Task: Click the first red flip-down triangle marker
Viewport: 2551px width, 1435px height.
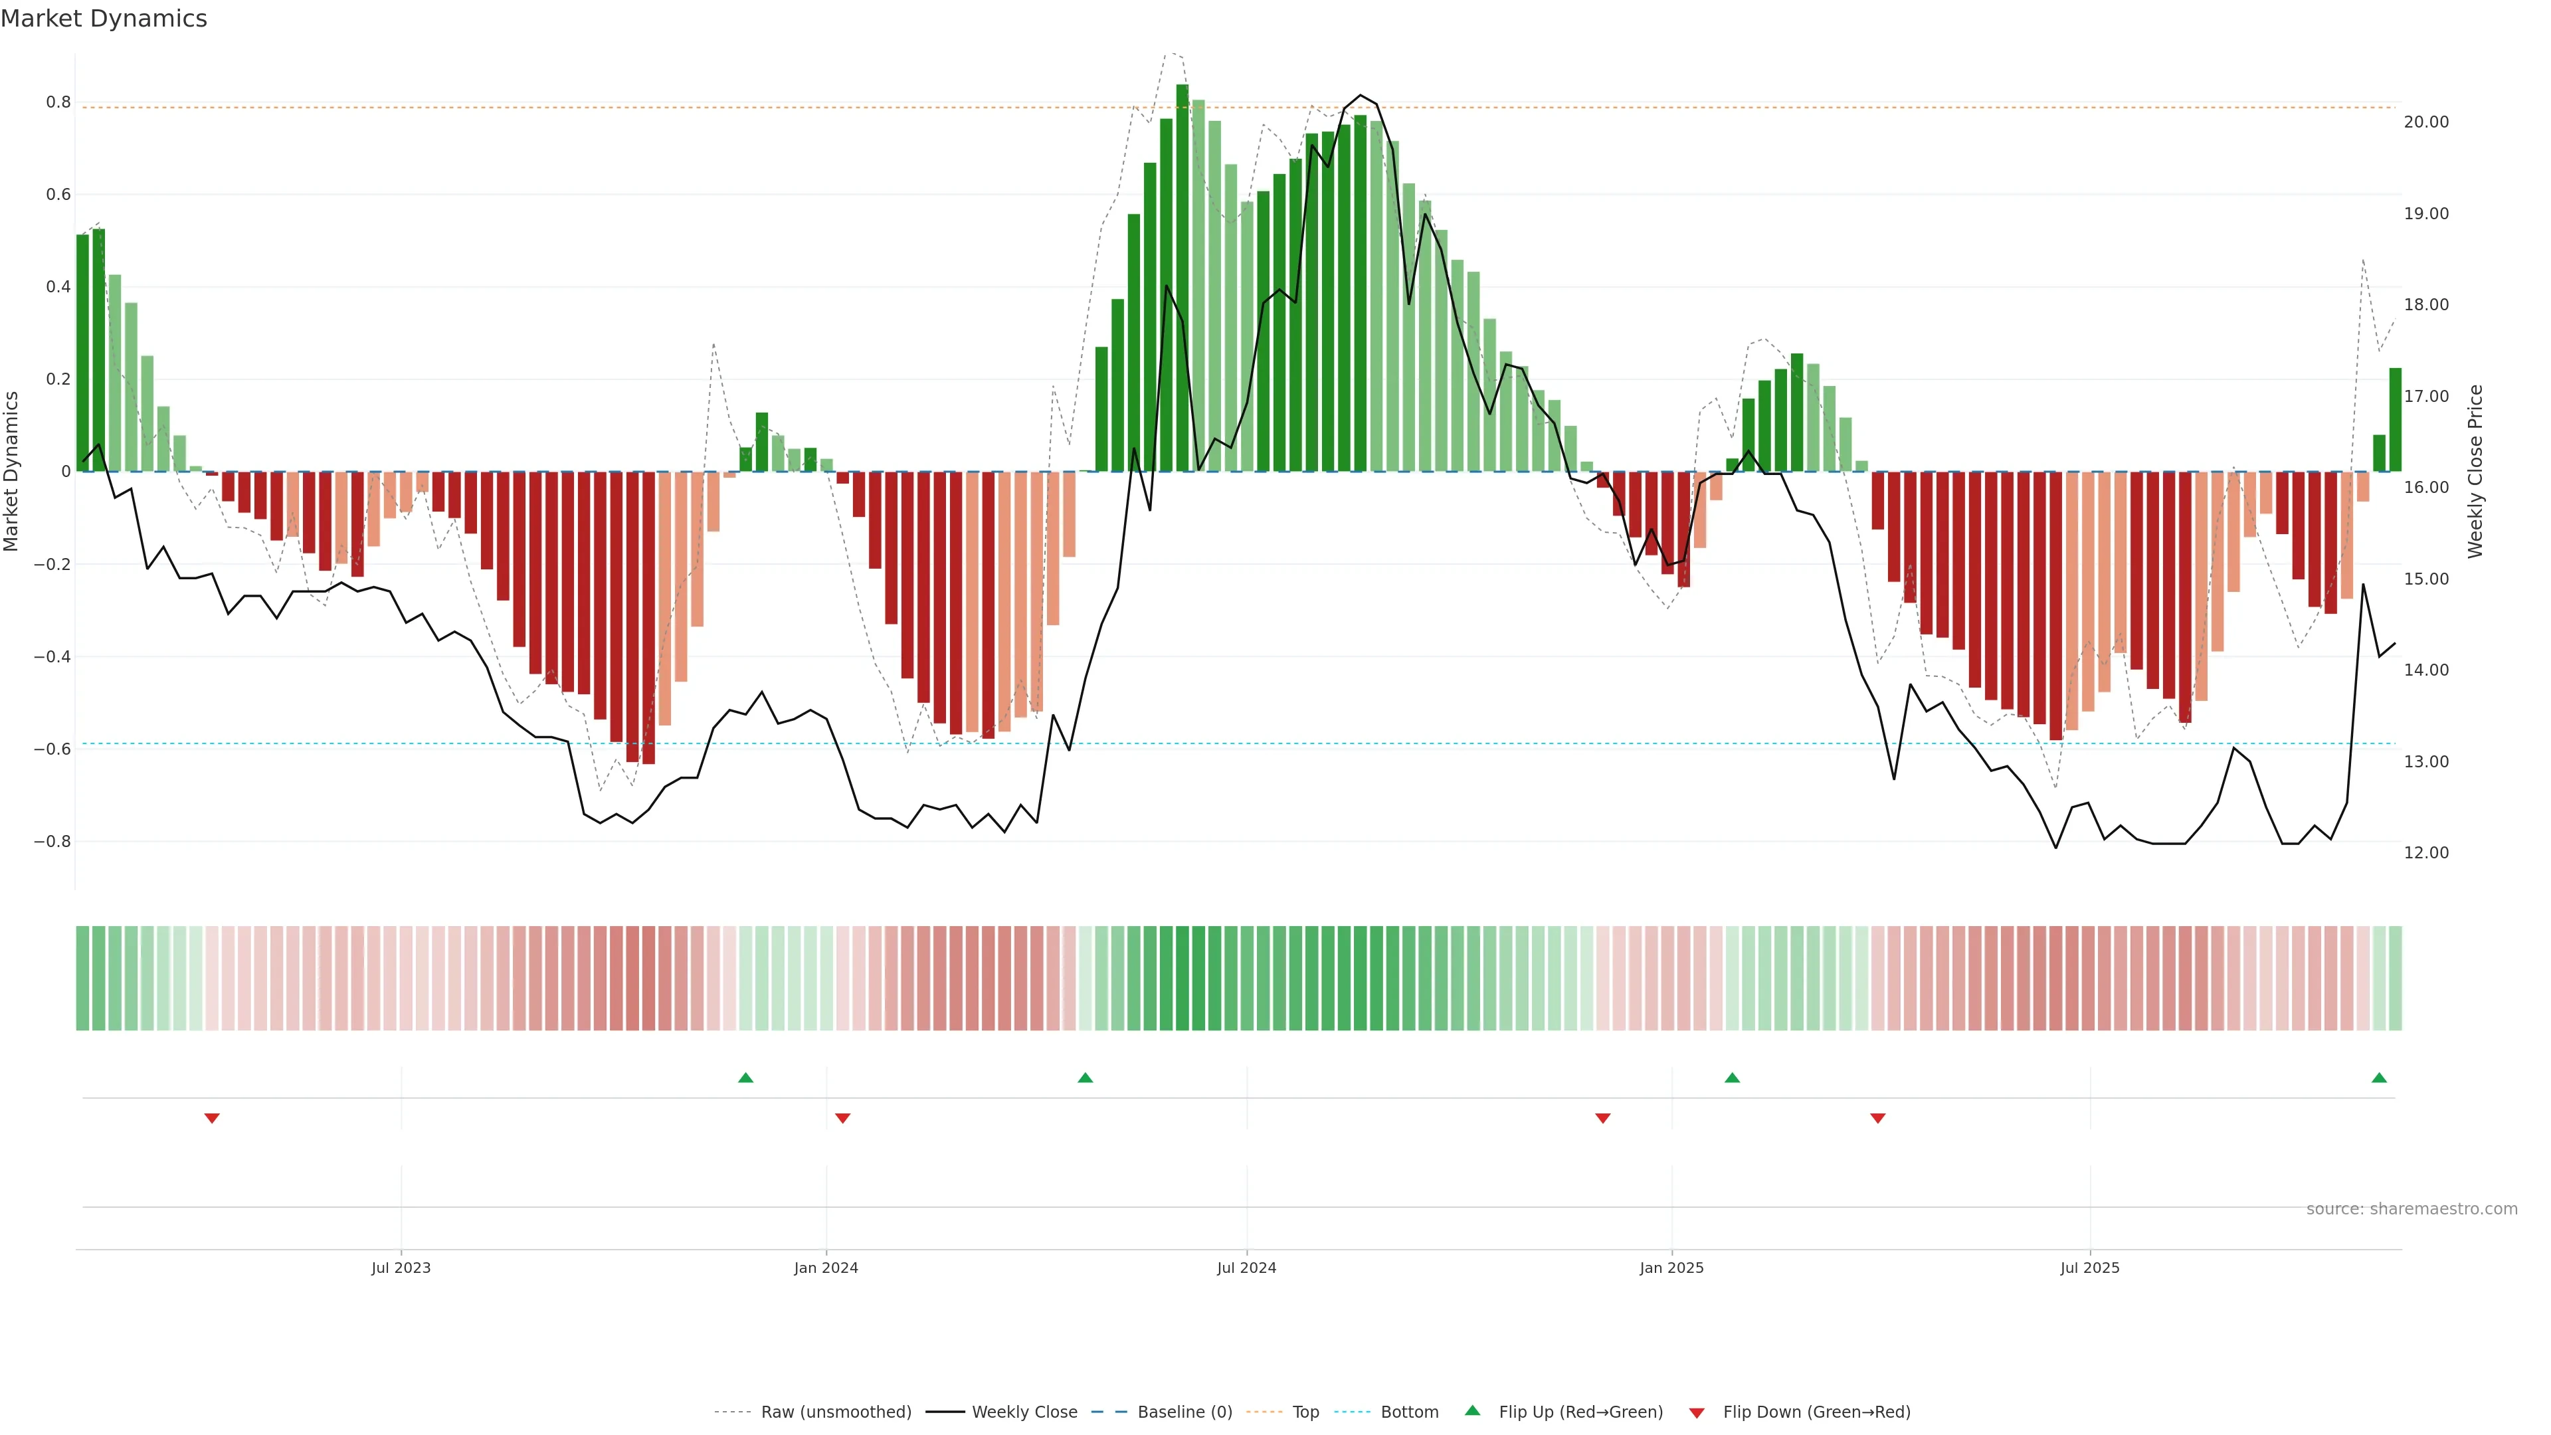Action: (212, 1118)
